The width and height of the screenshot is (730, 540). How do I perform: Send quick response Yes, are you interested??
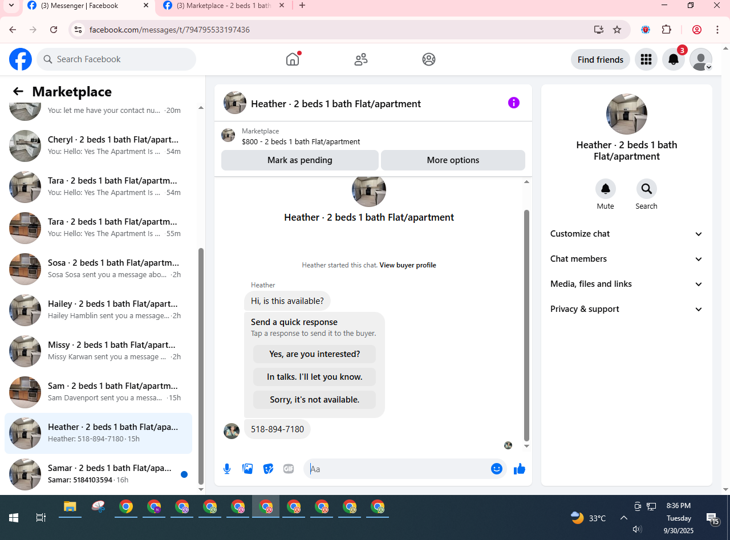point(315,354)
